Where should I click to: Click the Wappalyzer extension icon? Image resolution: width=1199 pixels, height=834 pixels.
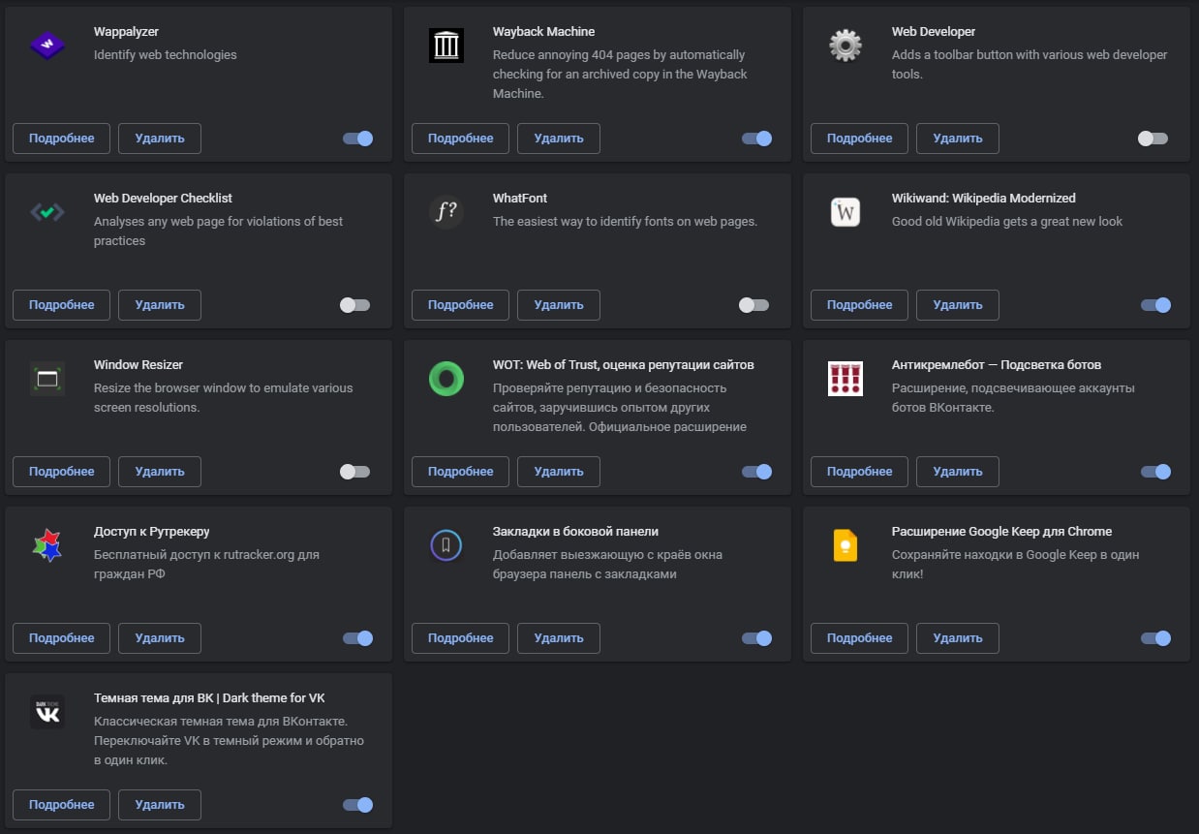pos(47,46)
